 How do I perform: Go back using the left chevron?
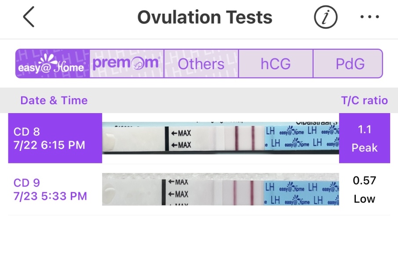tap(29, 18)
